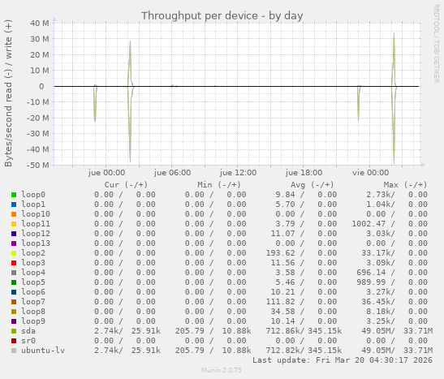Image resolution: width=444 pixels, height=379 pixels.
Task: Click the jue 06:00 time axis label
Action: pyautogui.click(x=172, y=173)
